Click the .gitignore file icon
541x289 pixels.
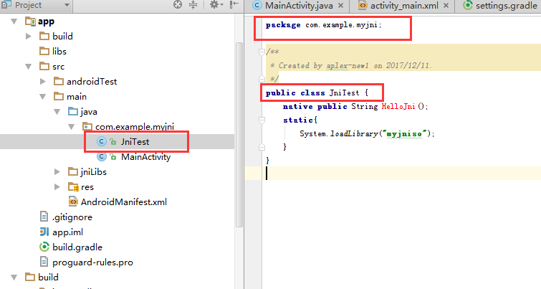[x=44, y=217]
